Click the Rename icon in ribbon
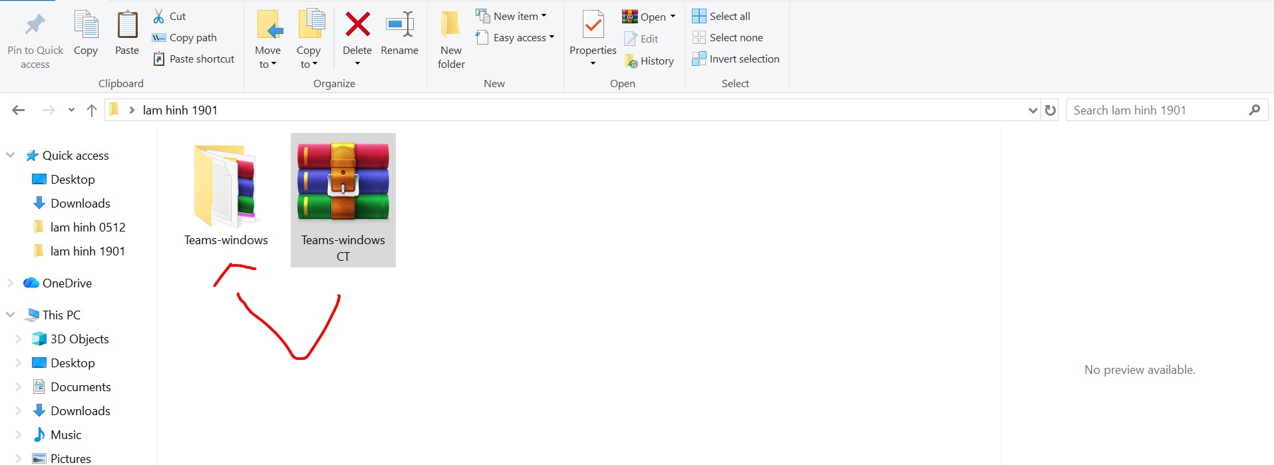Image resolution: width=1274 pixels, height=465 pixels. [x=400, y=25]
